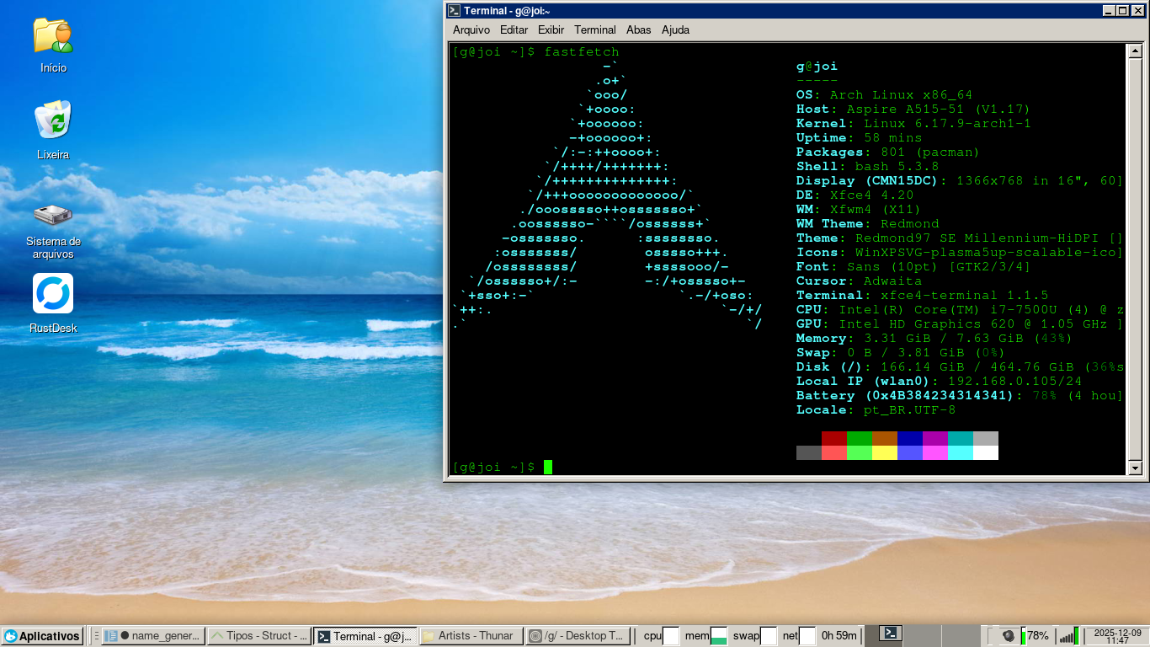This screenshot has width=1150, height=647.
Task: Click the dark round system tray icon
Action: (x=1008, y=636)
